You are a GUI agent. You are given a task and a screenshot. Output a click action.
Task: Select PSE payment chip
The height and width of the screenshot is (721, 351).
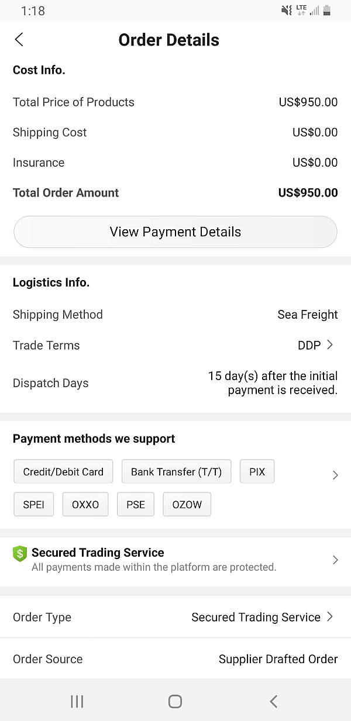[136, 505]
